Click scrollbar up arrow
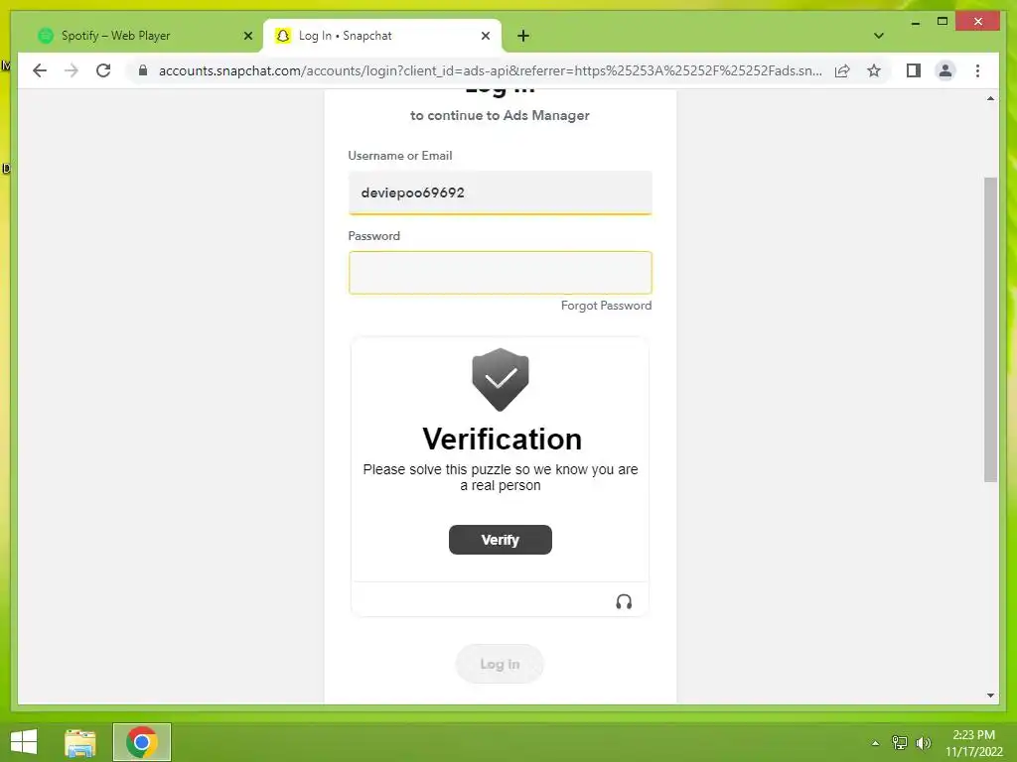The width and height of the screenshot is (1017, 762). 990,98
